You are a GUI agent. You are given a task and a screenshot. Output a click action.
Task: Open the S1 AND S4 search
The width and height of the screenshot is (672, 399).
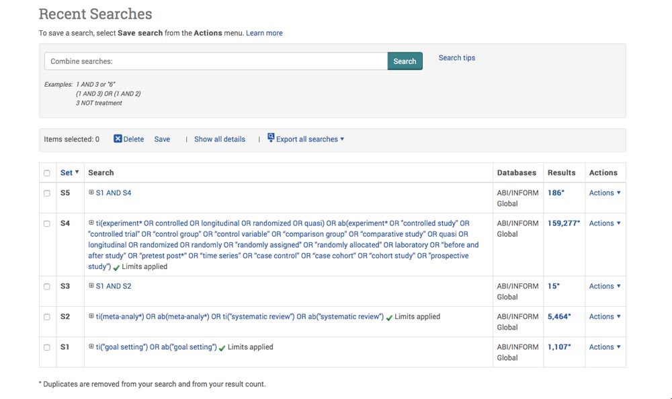click(x=114, y=192)
